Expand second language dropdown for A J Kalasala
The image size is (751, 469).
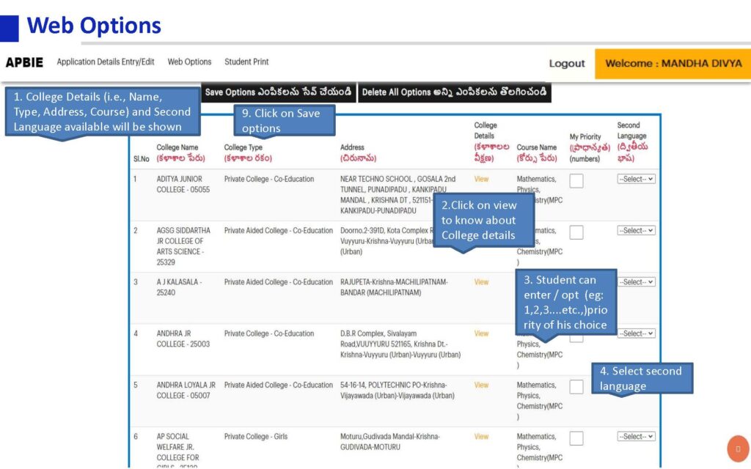click(x=636, y=282)
